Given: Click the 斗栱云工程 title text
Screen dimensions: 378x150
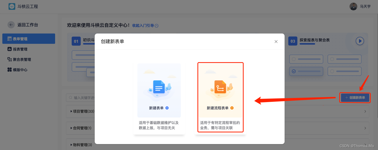Looking at the screenshot, I should click(x=28, y=6).
